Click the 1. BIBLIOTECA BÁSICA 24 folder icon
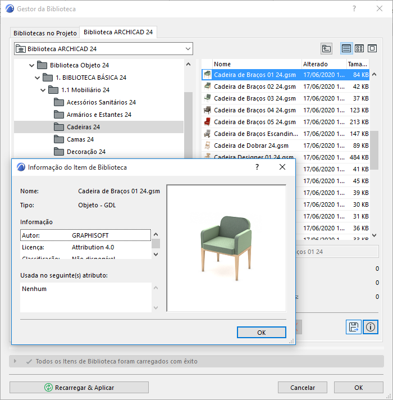This screenshot has height=400, width=393. point(48,78)
